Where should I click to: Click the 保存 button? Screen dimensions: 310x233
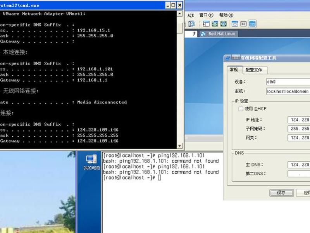pos(281,193)
